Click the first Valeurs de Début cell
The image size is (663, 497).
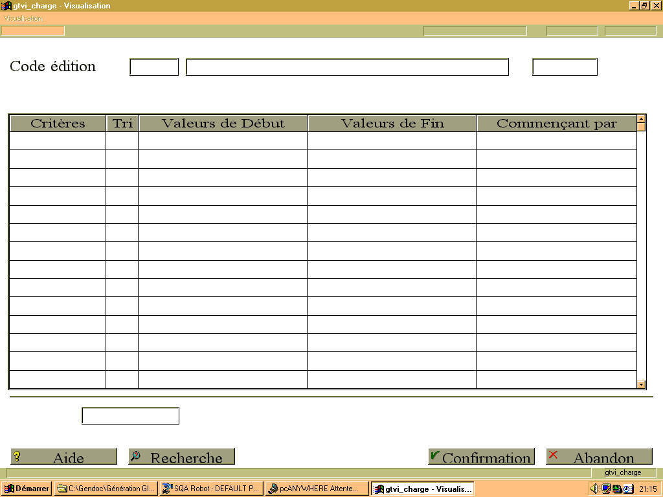coord(223,140)
